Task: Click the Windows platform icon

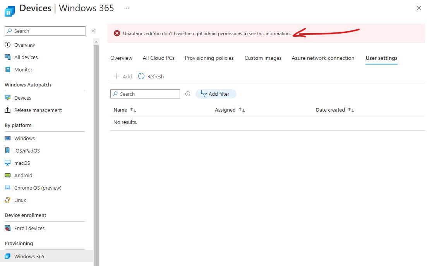Action: coord(8,138)
